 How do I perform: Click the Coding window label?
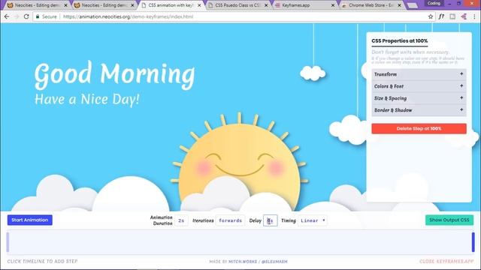tap(434, 3)
